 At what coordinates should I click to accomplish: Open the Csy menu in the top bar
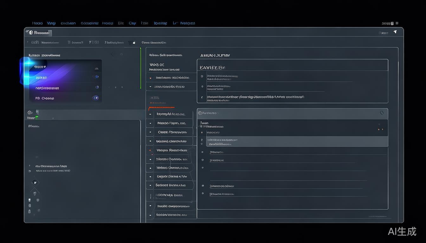tap(132, 23)
